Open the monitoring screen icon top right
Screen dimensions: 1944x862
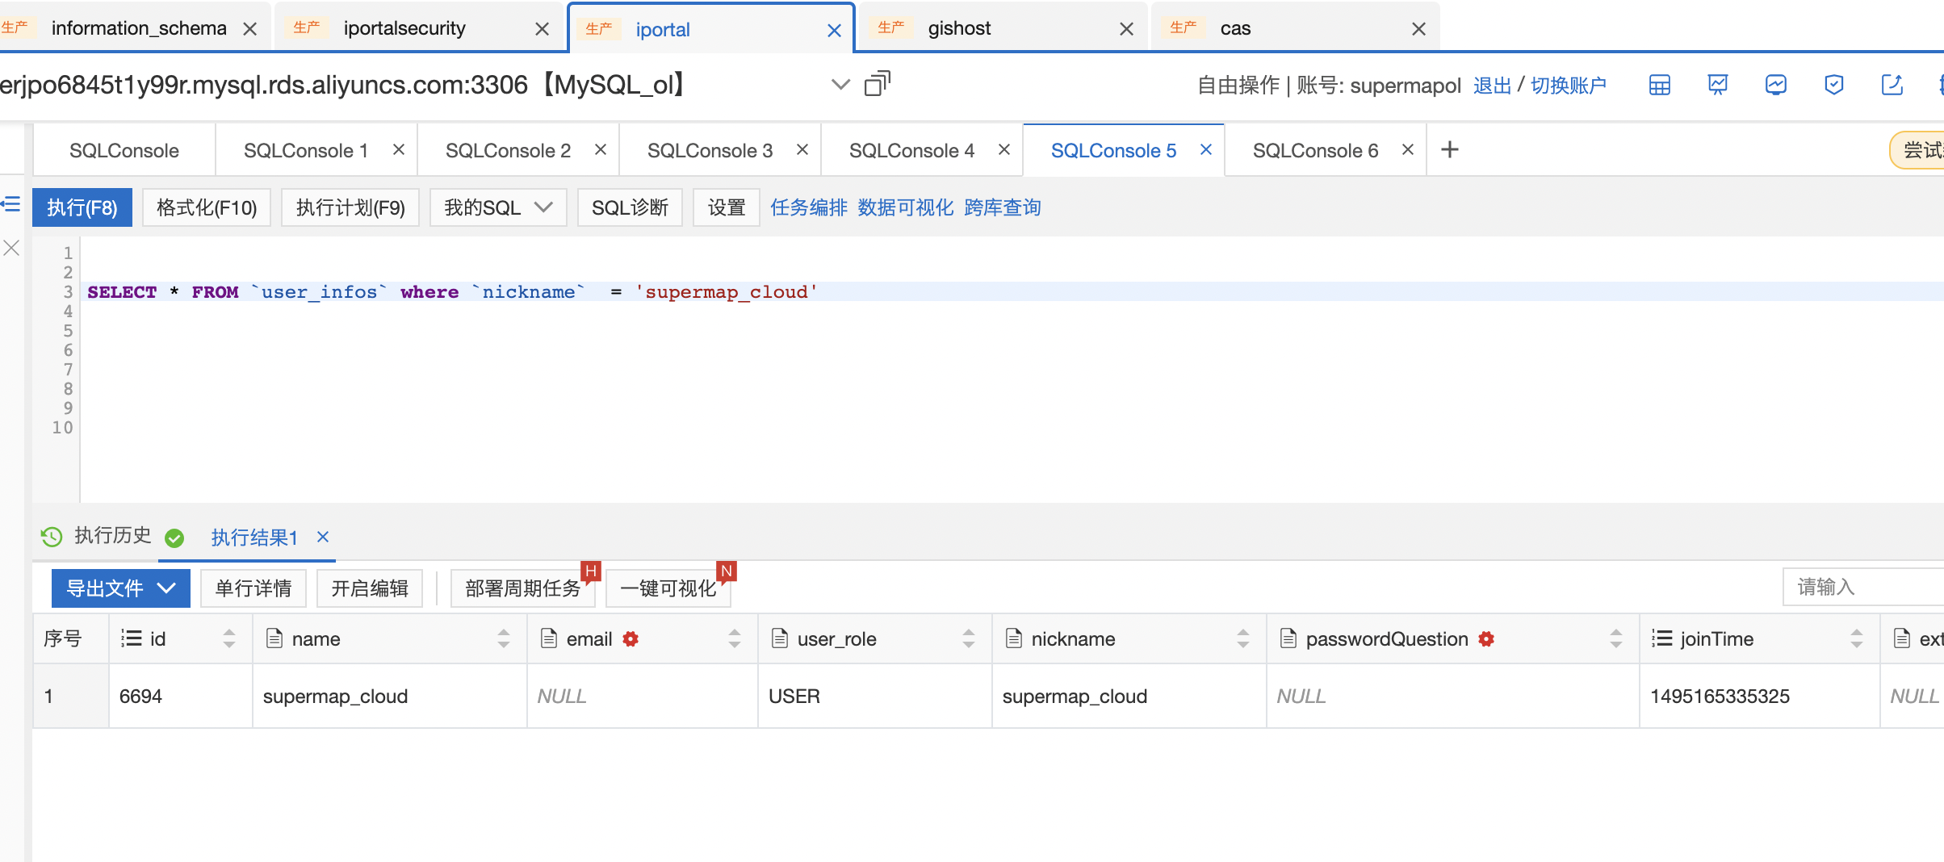point(1775,85)
